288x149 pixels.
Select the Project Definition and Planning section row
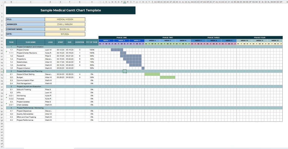pyautogui.click(x=30, y=71)
